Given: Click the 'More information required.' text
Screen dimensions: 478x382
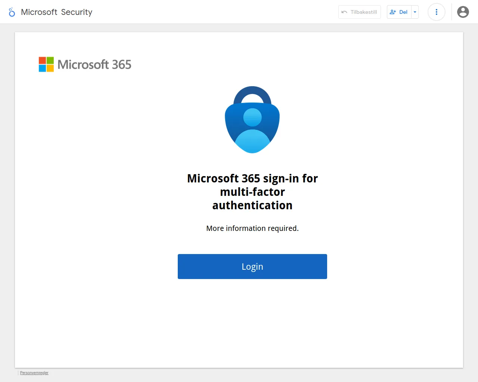Looking at the screenshot, I should click(x=252, y=228).
